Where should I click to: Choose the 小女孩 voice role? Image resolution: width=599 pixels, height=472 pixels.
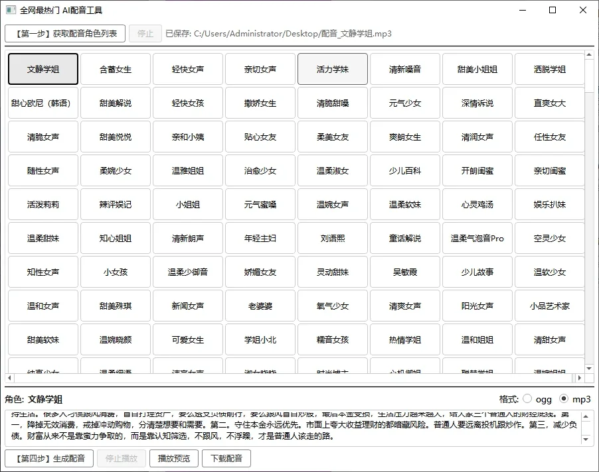pos(116,272)
